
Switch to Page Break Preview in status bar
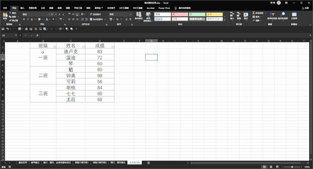(278, 167)
